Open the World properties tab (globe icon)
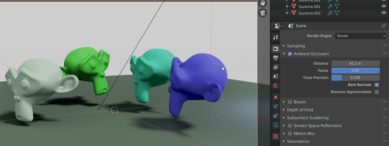The width and height of the screenshot is (389, 146). tap(276, 85)
